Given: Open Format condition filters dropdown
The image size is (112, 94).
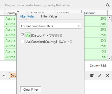Looking at the screenshot, I should [50, 26].
